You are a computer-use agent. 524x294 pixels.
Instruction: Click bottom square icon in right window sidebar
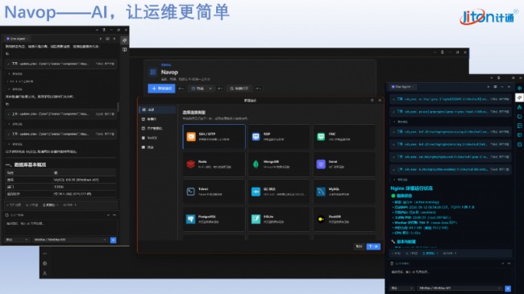[519, 144]
